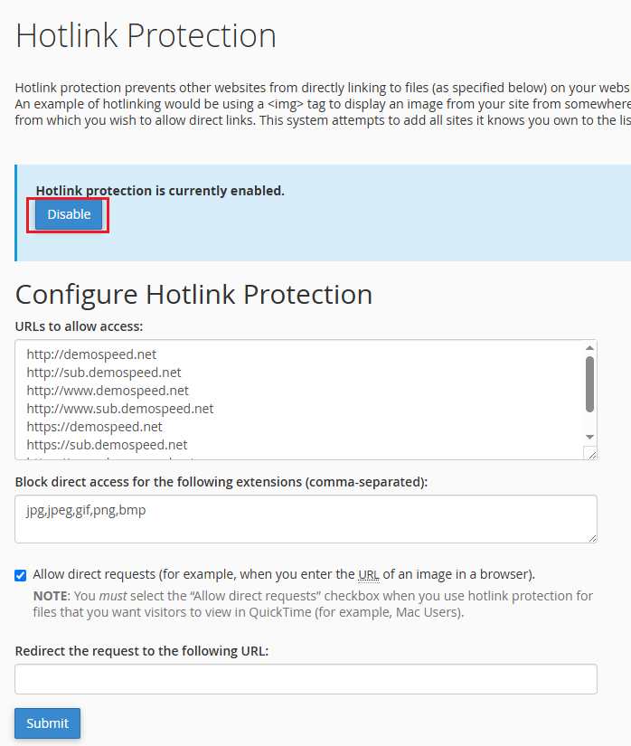
Task: Focus the redirect URL input field
Action: (x=306, y=679)
